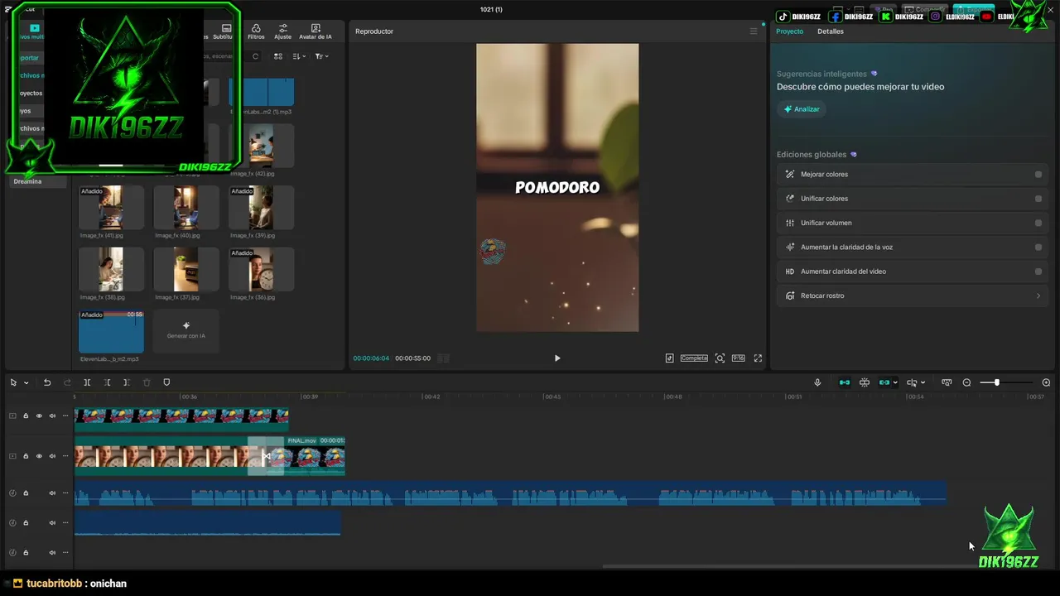This screenshot has width=1060, height=596.
Task: Select the FINAL.mov clip on timeline
Action: pos(315,456)
